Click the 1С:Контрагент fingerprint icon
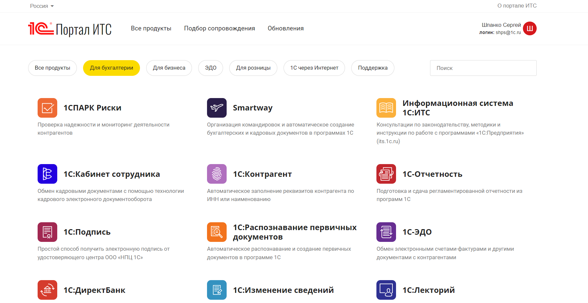Viewport: 588px width, 303px height. 217,174
